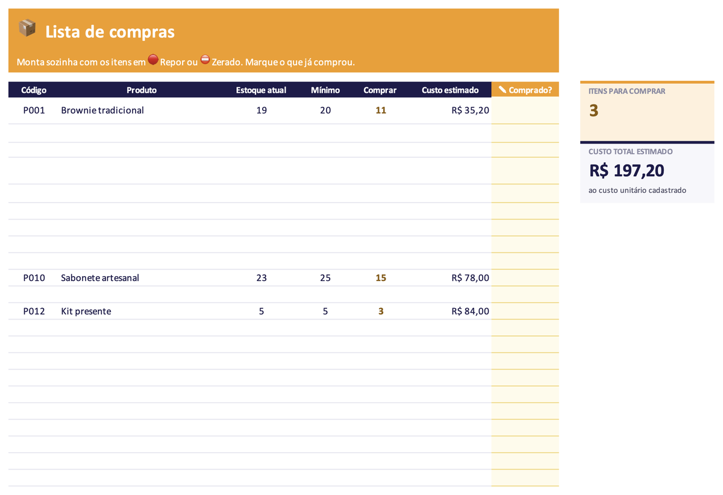Image resolution: width=723 pixels, height=495 pixels.
Task: Select the Custo estimado column header
Action: pos(450,90)
